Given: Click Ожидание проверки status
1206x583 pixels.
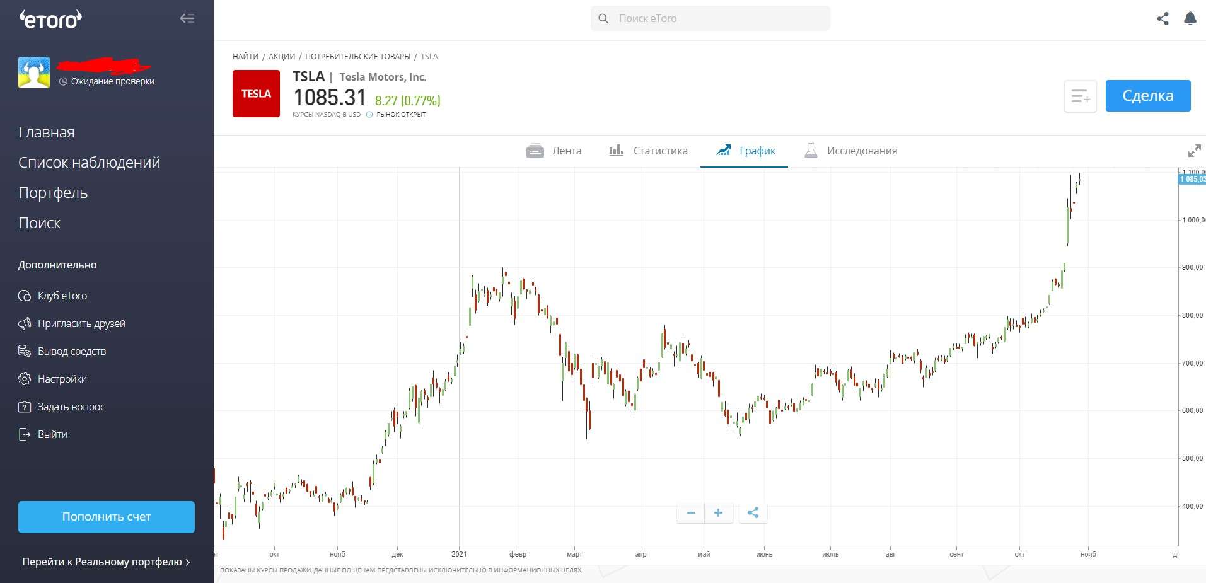Looking at the screenshot, I should [112, 81].
